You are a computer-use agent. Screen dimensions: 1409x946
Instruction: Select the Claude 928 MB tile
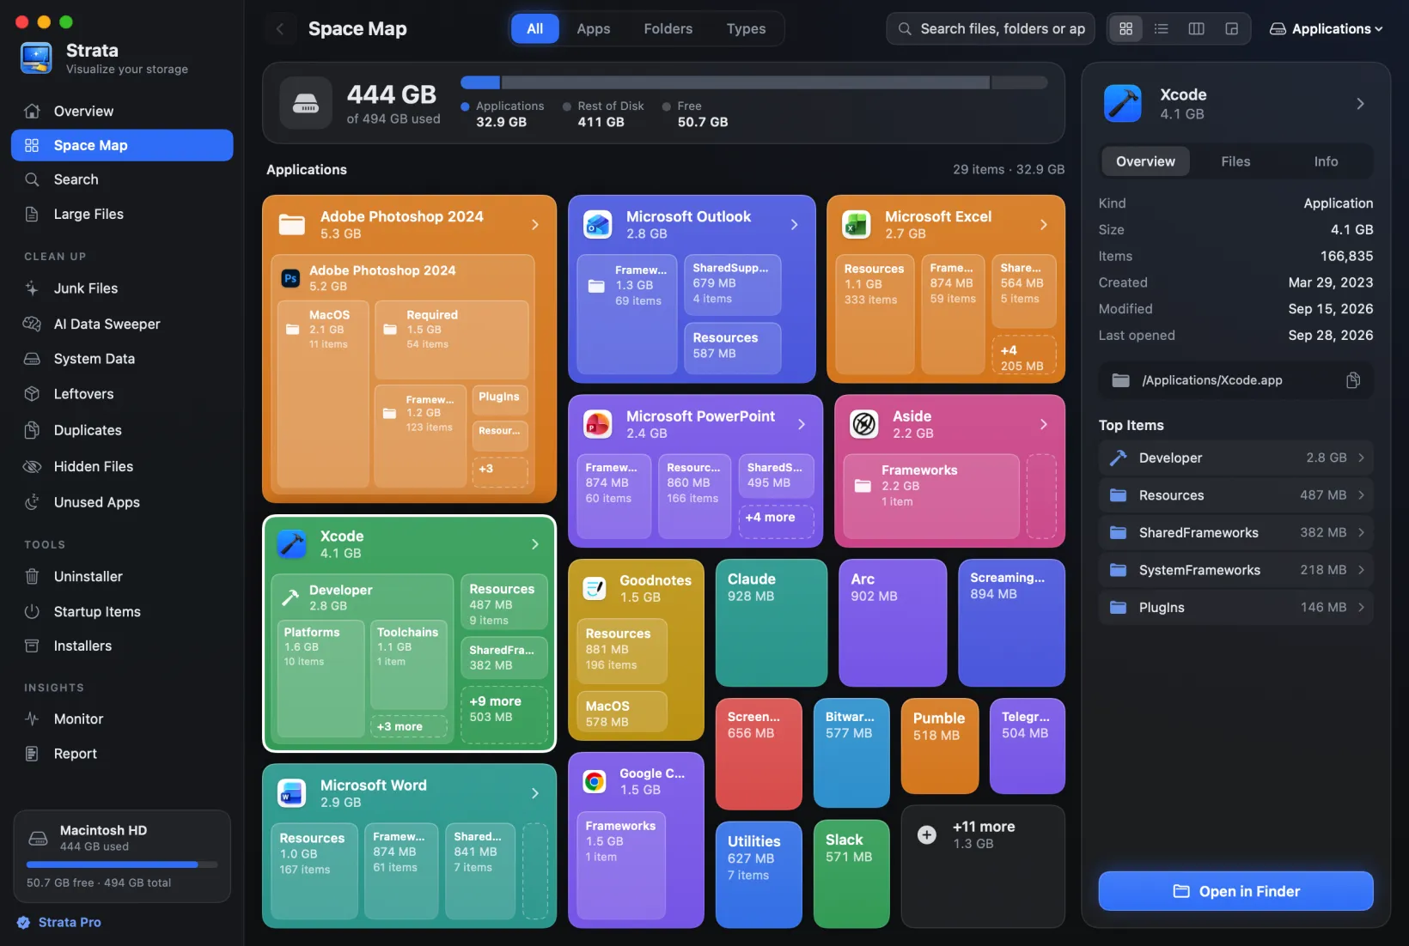coord(772,622)
